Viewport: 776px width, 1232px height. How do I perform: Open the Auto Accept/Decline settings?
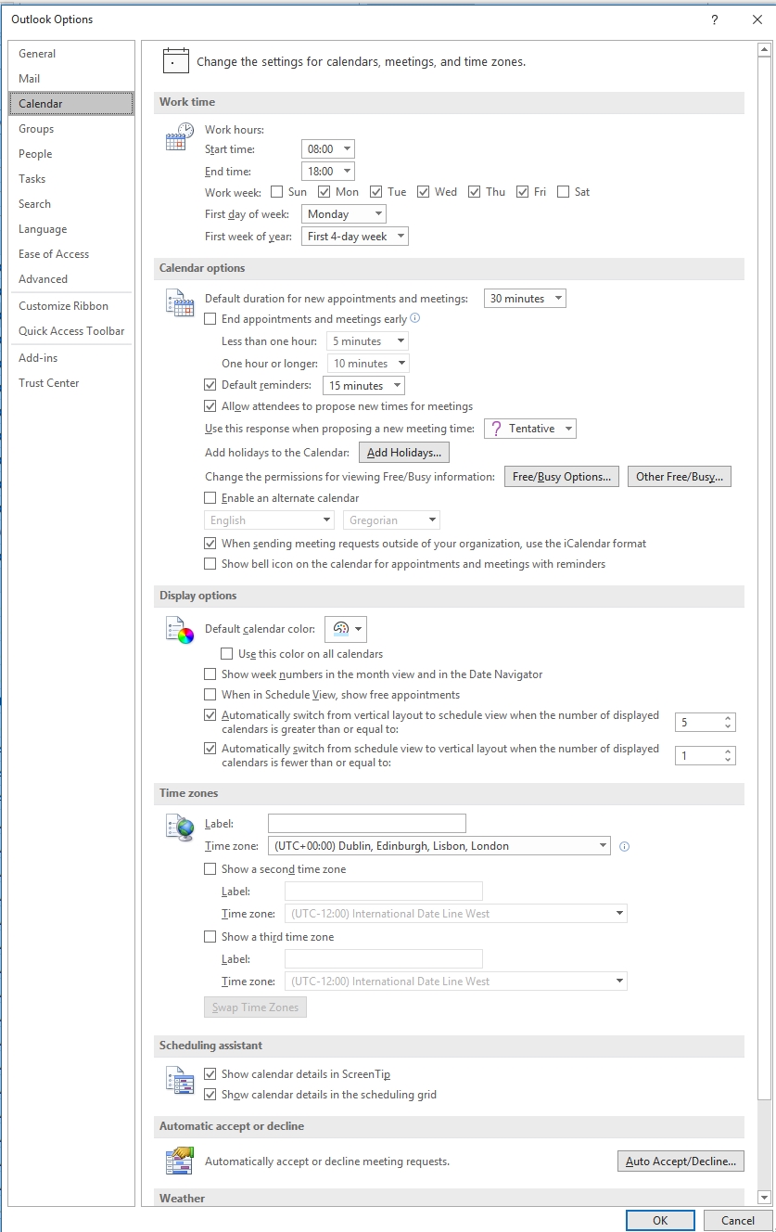681,1161
